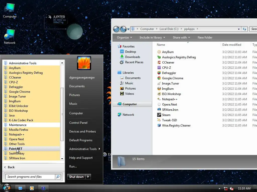Open the Mozilla Firefox program folder
This screenshot has height=192, width=257.
coord(31,130)
